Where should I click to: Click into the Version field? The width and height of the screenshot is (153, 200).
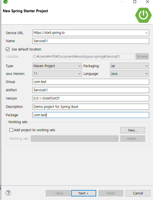[x=91, y=98]
